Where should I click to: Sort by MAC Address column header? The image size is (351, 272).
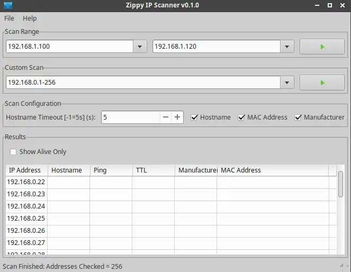pos(273,170)
